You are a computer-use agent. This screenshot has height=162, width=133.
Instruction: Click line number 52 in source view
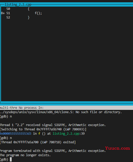pos(8,17)
